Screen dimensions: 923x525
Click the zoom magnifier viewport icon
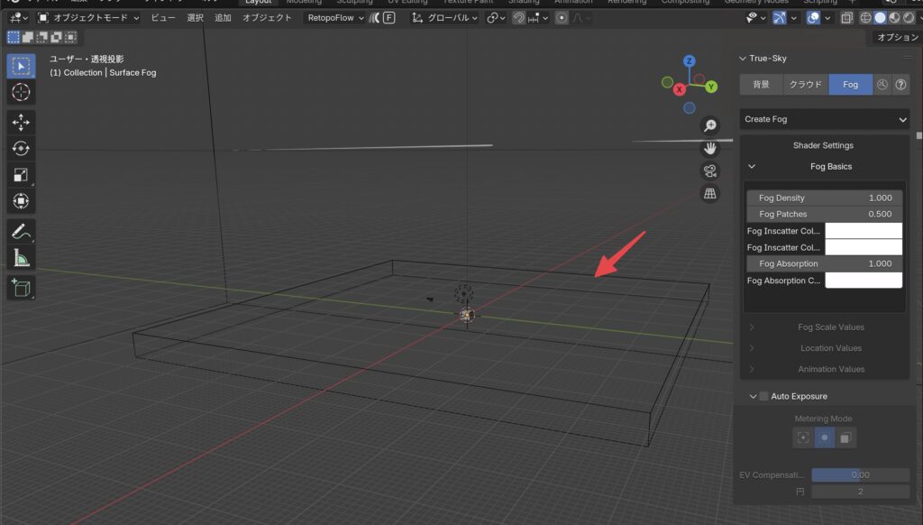[x=710, y=125]
